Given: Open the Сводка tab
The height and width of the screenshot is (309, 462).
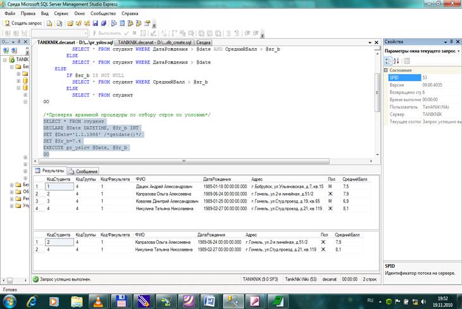Looking at the screenshot, I should (204, 42).
